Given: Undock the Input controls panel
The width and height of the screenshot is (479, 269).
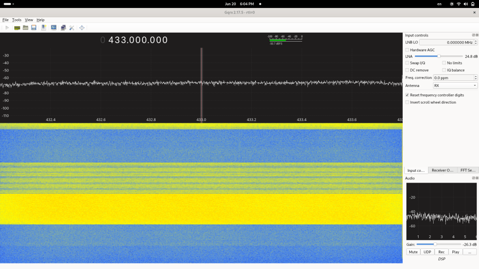Looking at the screenshot, I should click(473, 35).
